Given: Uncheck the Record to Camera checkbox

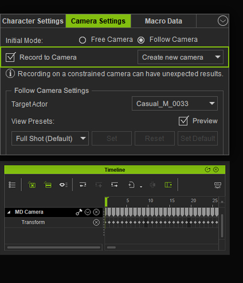Looking at the screenshot, I should (x=10, y=57).
